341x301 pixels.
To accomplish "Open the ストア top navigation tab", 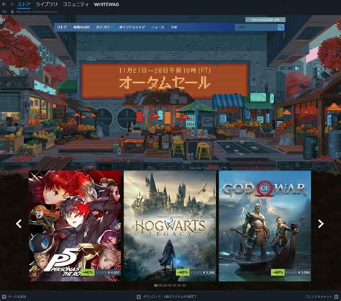I will pyautogui.click(x=24, y=4).
